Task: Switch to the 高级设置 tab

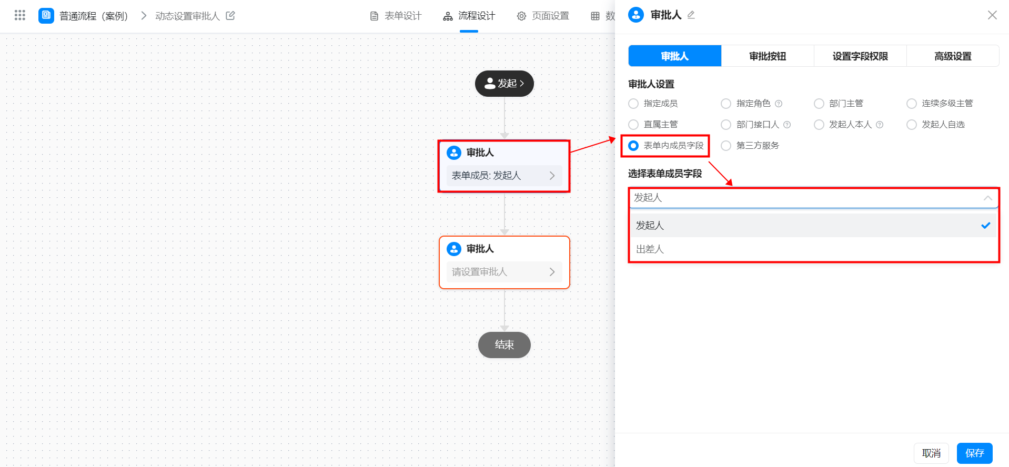Action: point(953,56)
